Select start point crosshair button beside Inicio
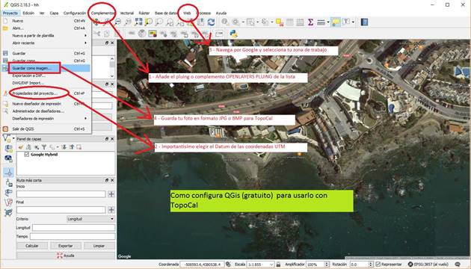 coord(111,194)
